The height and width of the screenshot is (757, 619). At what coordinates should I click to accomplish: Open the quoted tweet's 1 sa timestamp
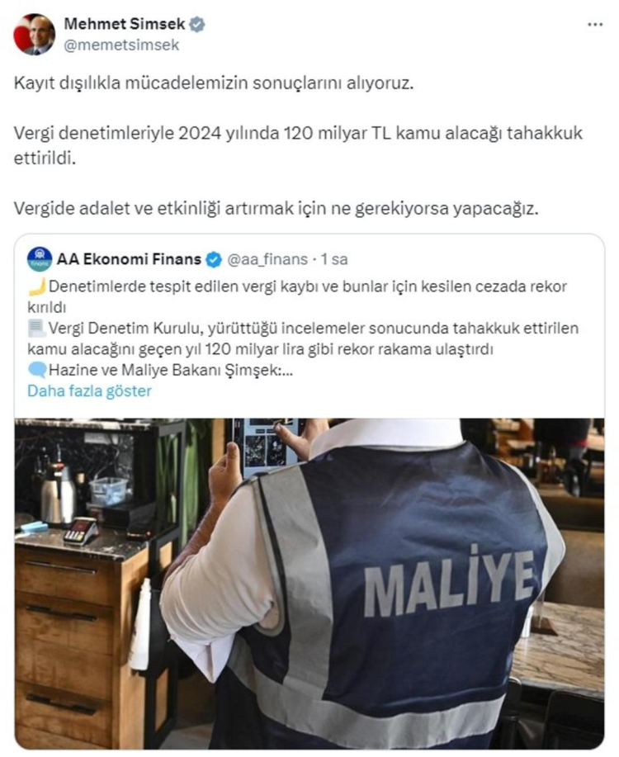tap(334, 259)
